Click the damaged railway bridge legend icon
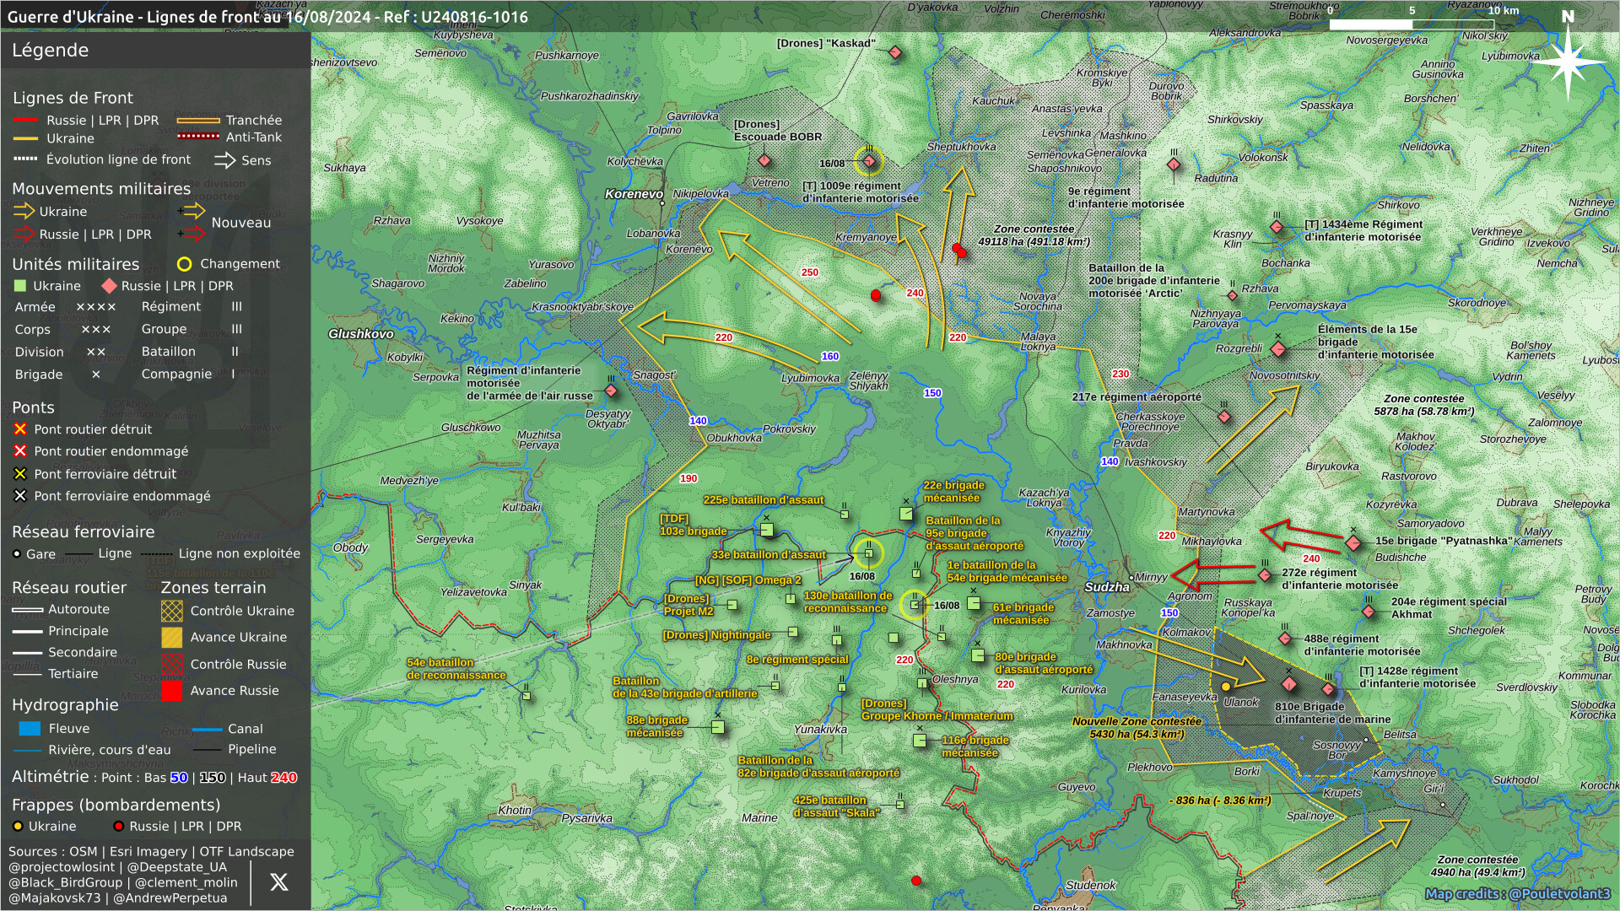The width and height of the screenshot is (1620, 911). (20, 496)
